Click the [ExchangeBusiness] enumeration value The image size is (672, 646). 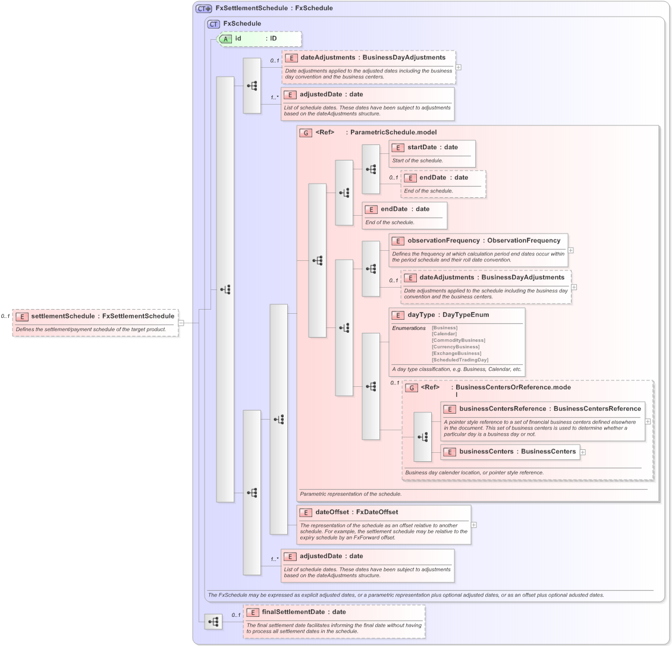457,354
